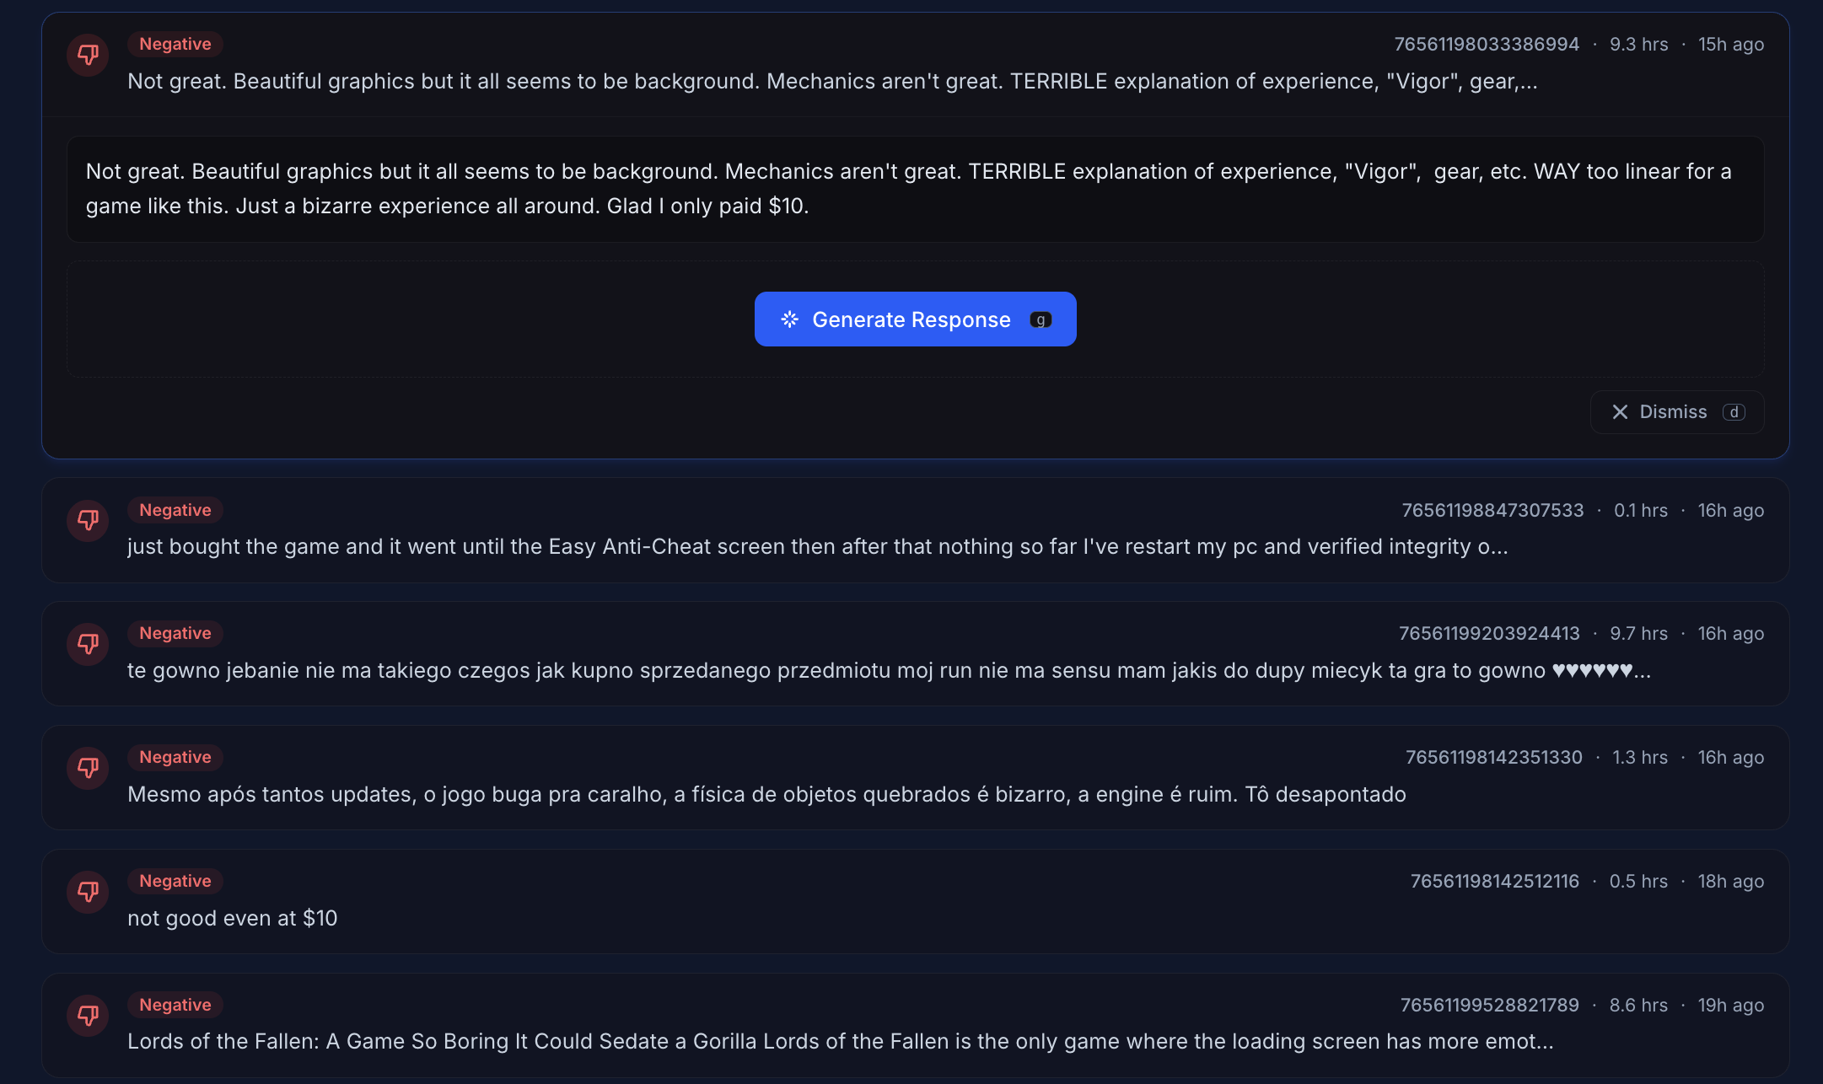The height and width of the screenshot is (1084, 1823).
Task: Click the thumbs-down icon on the Vigor review
Action: click(x=88, y=54)
